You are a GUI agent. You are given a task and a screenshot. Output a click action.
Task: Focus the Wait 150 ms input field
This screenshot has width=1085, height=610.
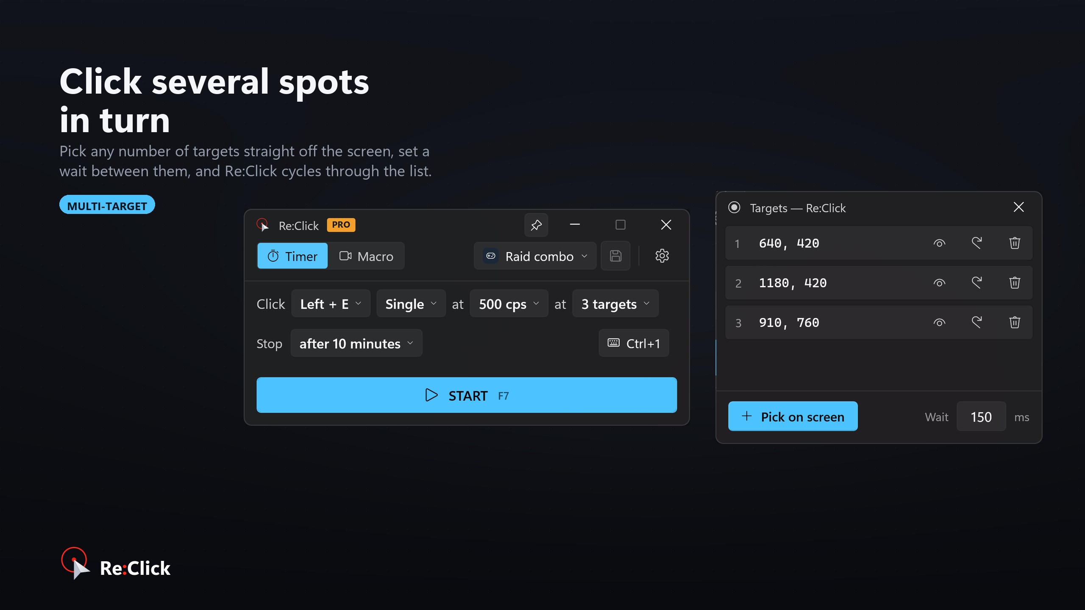point(981,417)
